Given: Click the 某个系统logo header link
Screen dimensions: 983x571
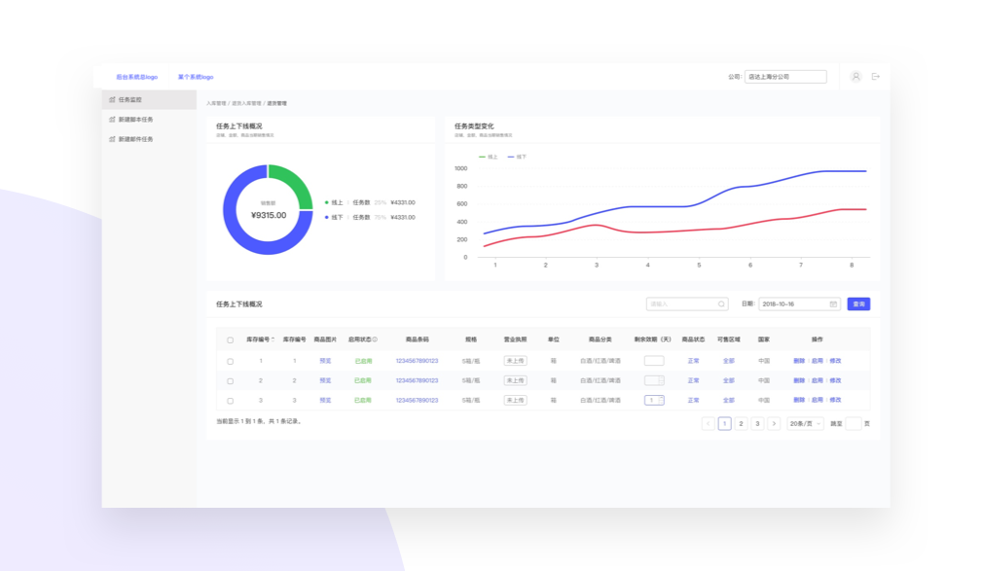Looking at the screenshot, I should [x=196, y=77].
